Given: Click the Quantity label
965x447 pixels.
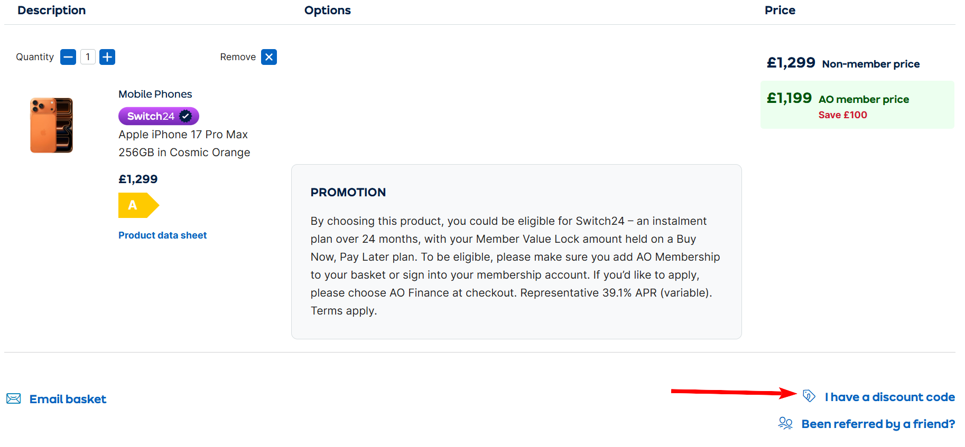Looking at the screenshot, I should [x=35, y=57].
